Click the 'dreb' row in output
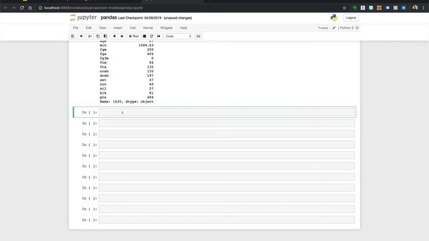 (x=127, y=76)
